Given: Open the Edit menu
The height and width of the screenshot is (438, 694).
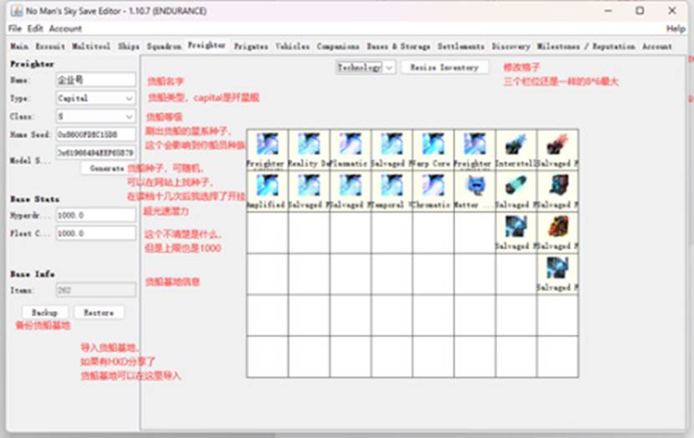Looking at the screenshot, I should pyautogui.click(x=35, y=28).
